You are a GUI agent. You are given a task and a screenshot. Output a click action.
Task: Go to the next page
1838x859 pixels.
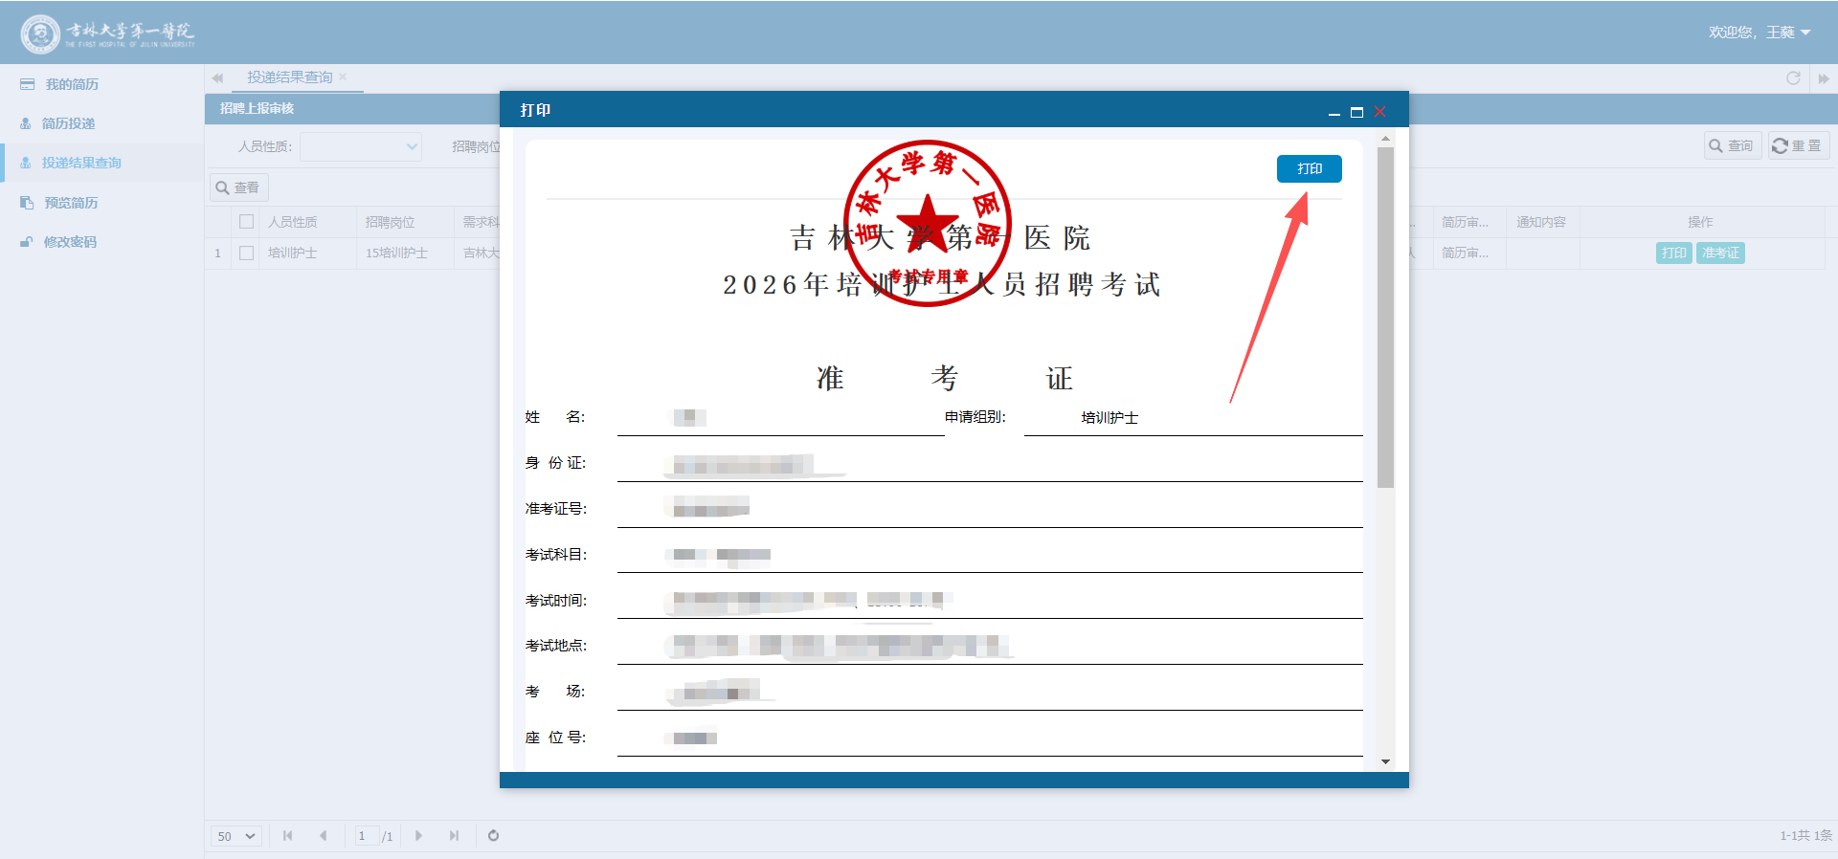point(418,836)
